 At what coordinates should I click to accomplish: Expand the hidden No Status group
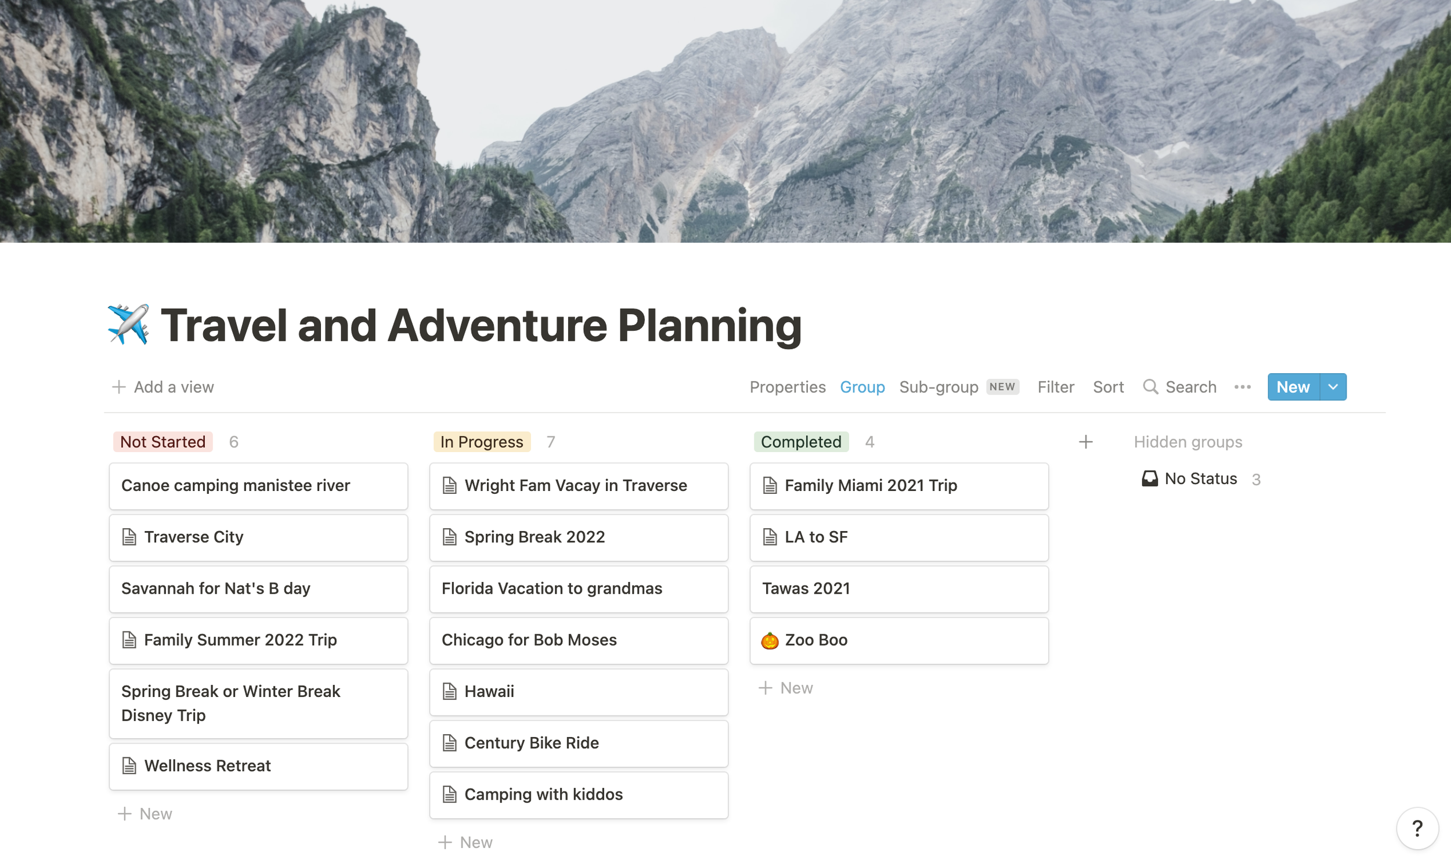1200,478
